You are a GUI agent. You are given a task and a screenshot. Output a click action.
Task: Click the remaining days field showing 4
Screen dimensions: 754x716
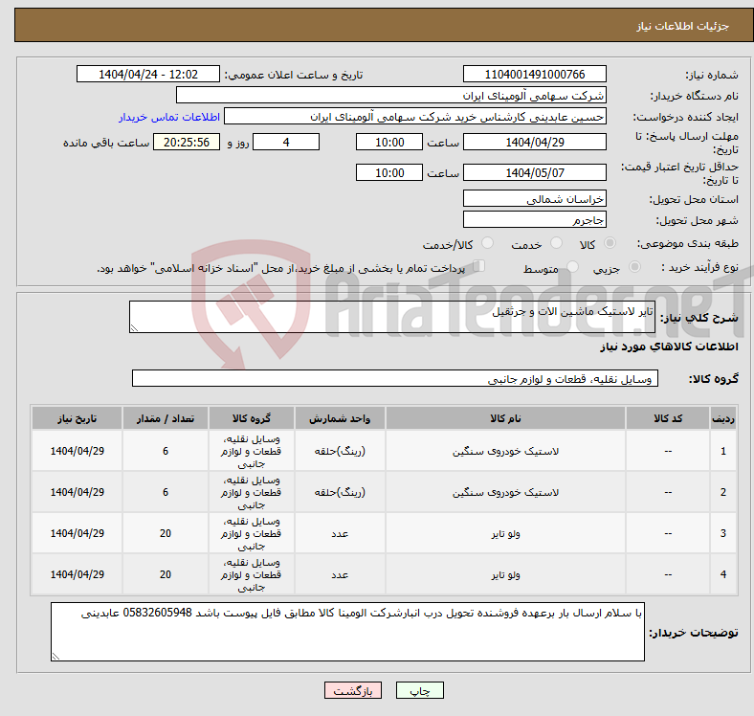(286, 142)
